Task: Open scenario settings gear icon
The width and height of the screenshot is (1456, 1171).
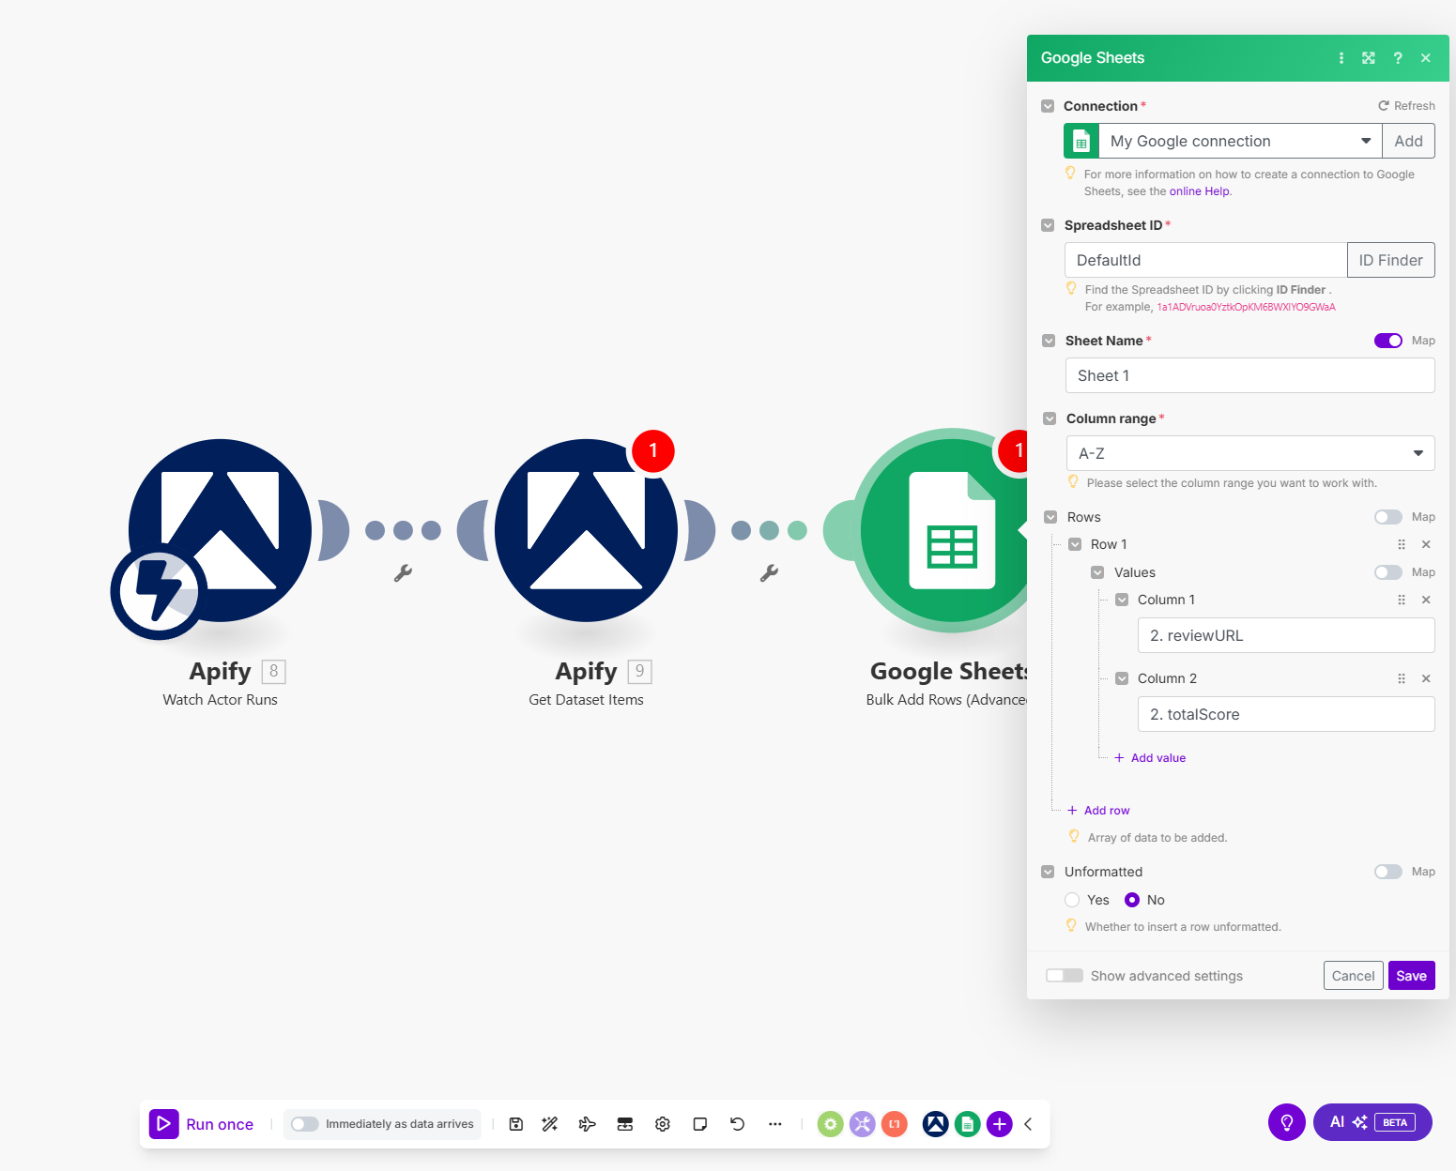Action: click(x=663, y=1124)
